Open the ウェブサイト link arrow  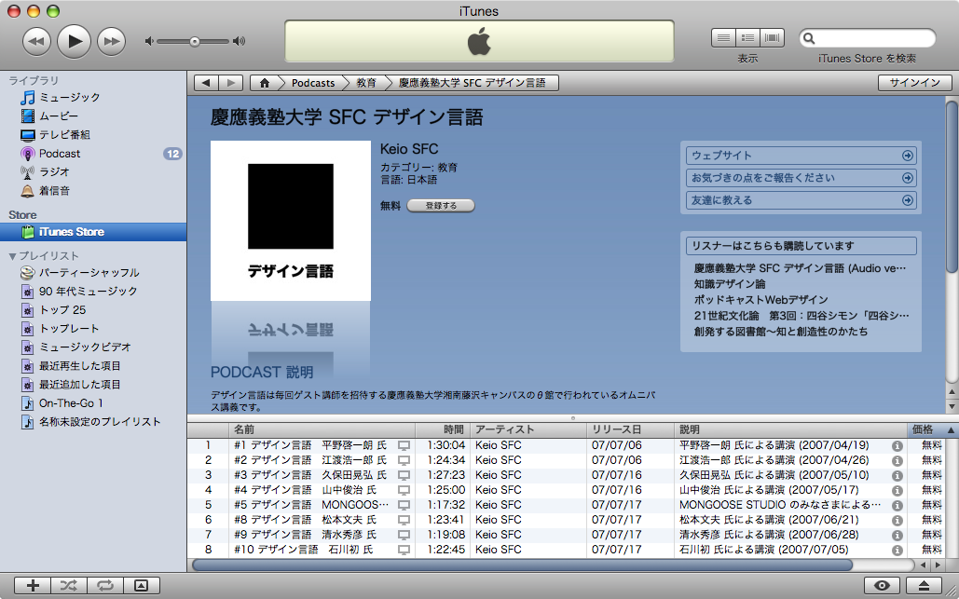coord(907,156)
